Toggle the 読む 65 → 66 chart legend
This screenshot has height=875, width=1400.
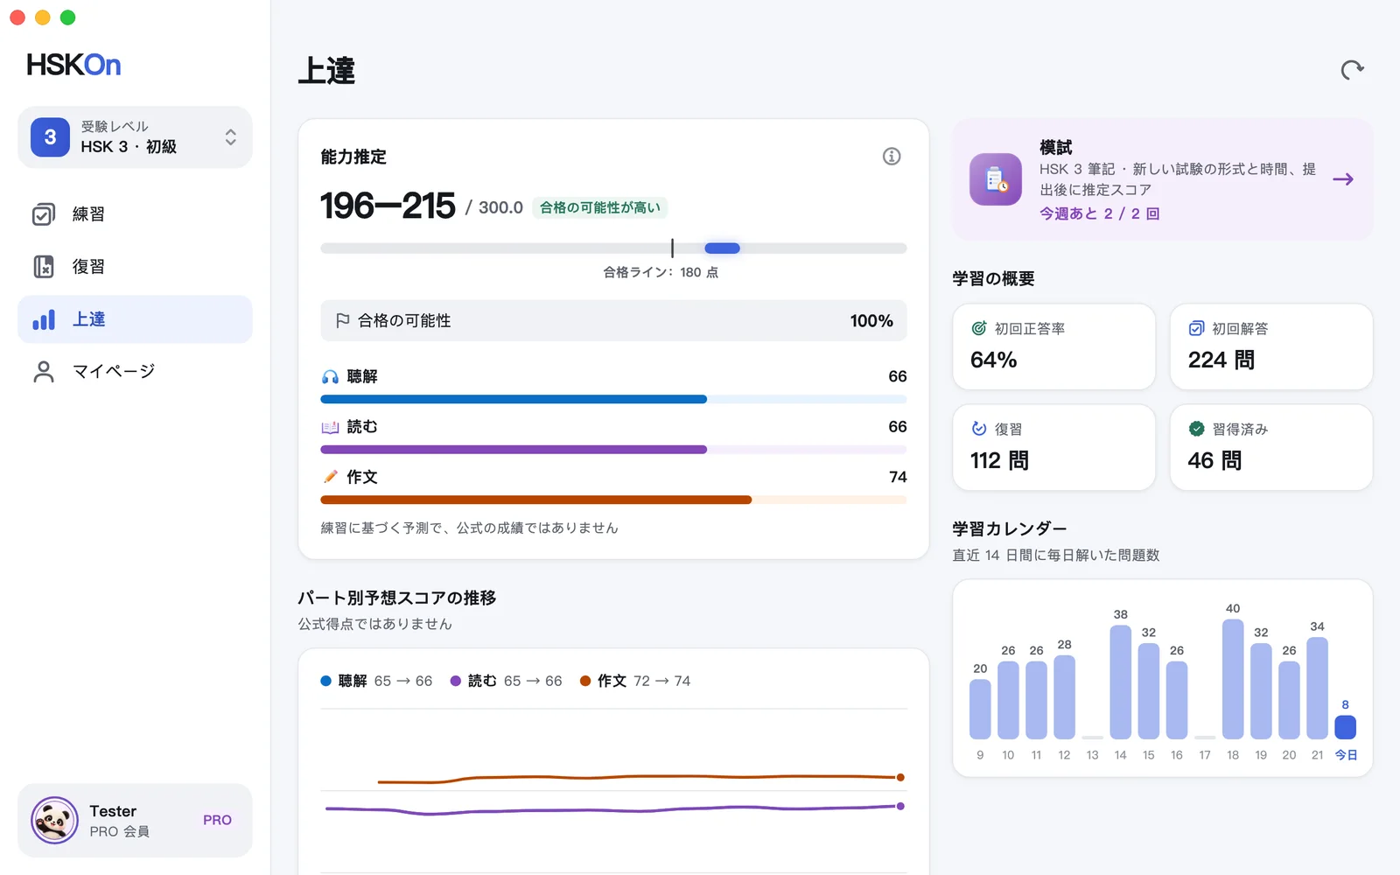click(x=506, y=681)
